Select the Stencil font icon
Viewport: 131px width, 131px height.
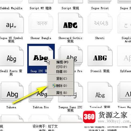[100, 56]
